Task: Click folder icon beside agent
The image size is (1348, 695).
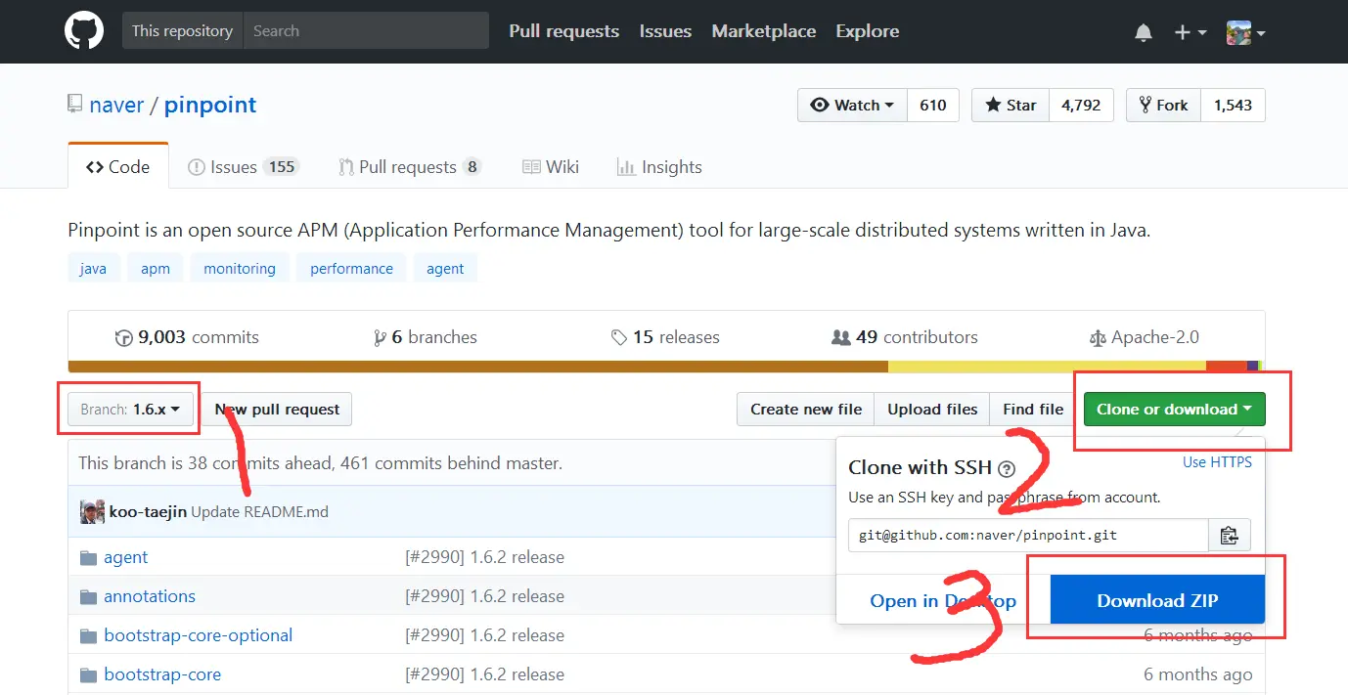Action: pyautogui.click(x=88, y=558)
